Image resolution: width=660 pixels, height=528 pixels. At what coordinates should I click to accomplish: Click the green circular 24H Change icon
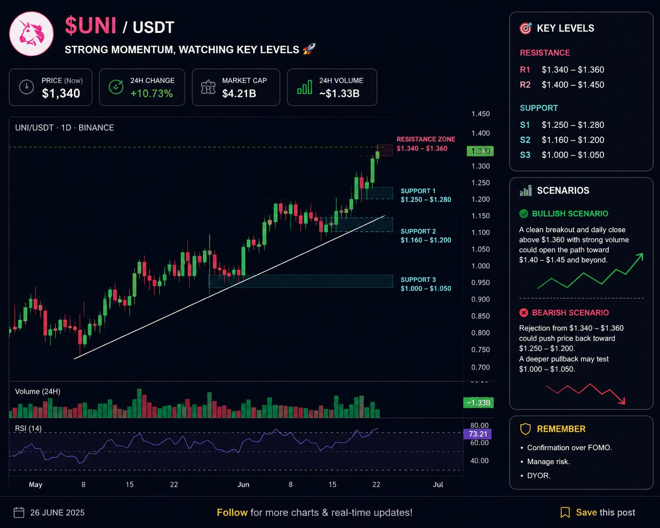pos(116,87)
